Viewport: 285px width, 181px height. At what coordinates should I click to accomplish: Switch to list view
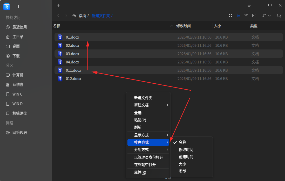pos(239,16)
